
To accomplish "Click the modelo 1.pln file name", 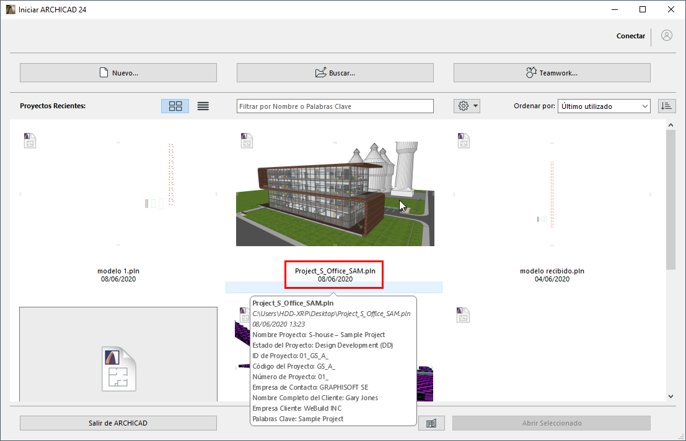I will pos(118,271).
